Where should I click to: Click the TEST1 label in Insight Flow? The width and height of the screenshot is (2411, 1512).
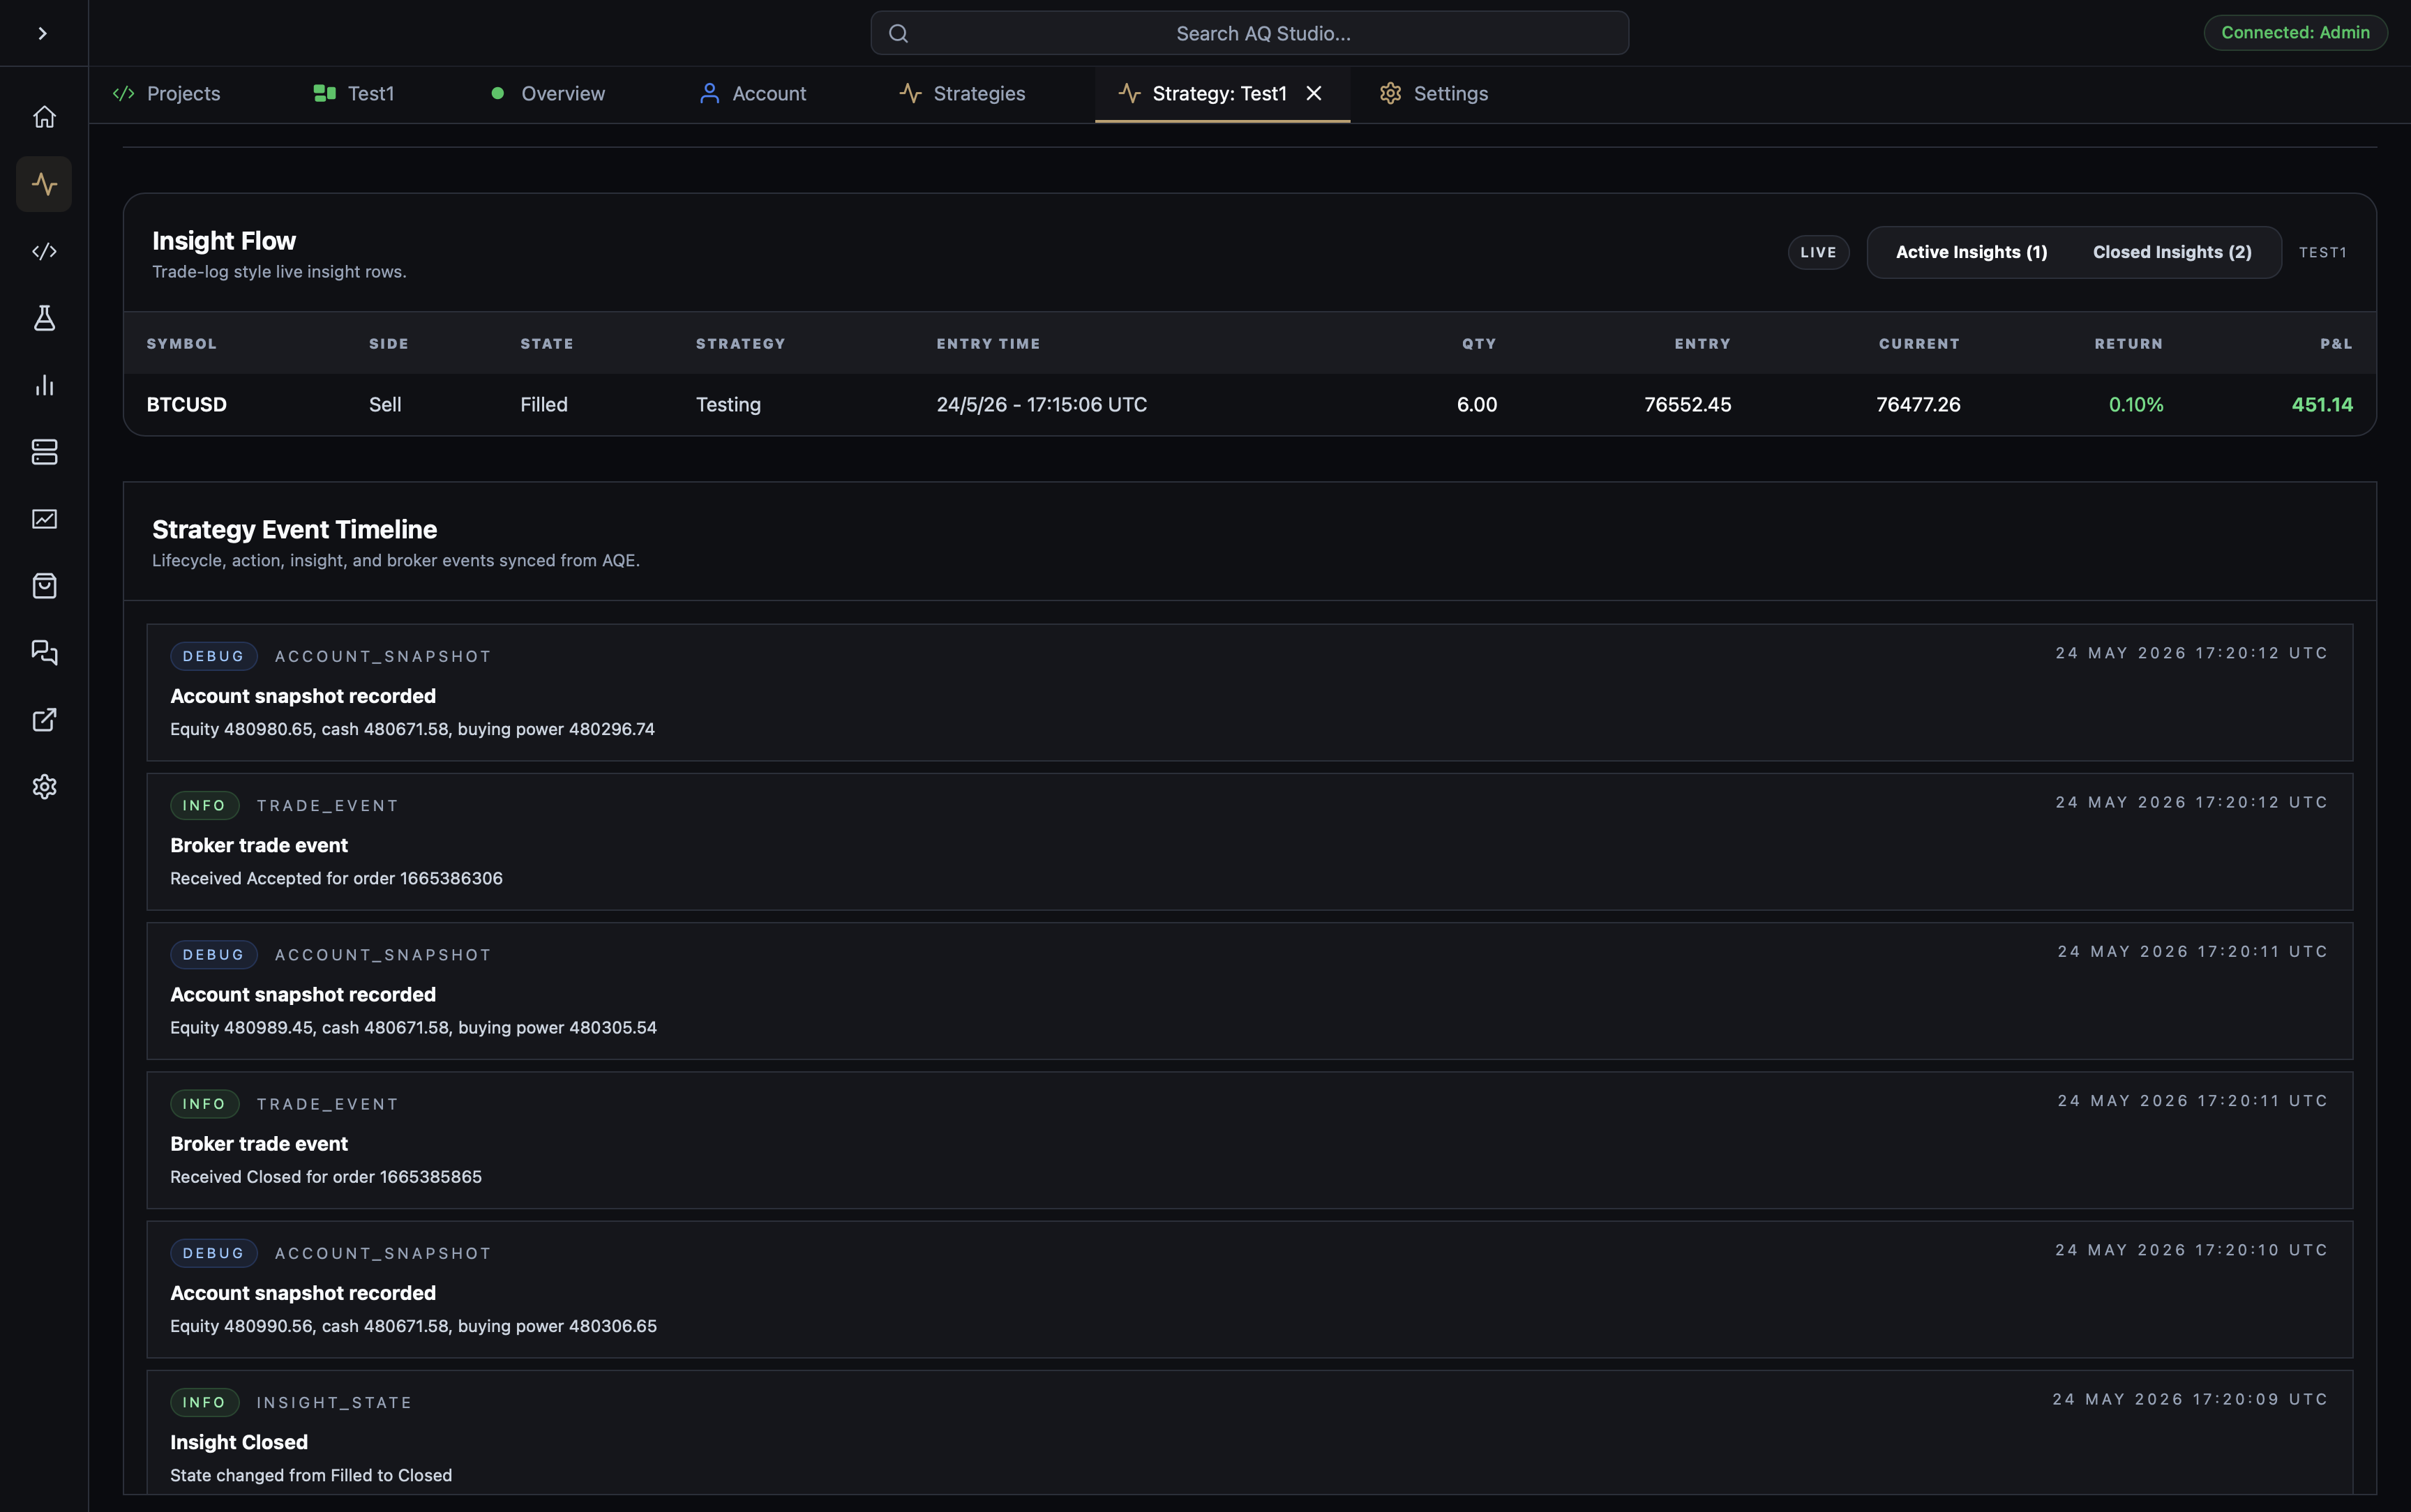pyautogui.click(x=2322, y=252)
